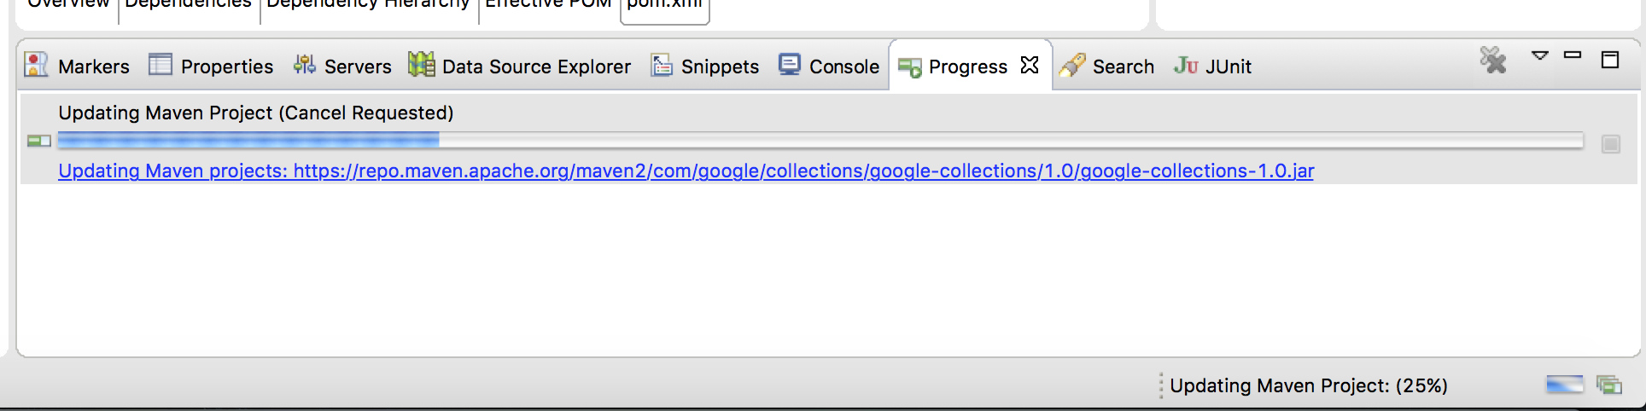Viewport: 1646px width, 411px height.
Task: Switch to the pom.xml editor tab
Action: click(665, 5)
